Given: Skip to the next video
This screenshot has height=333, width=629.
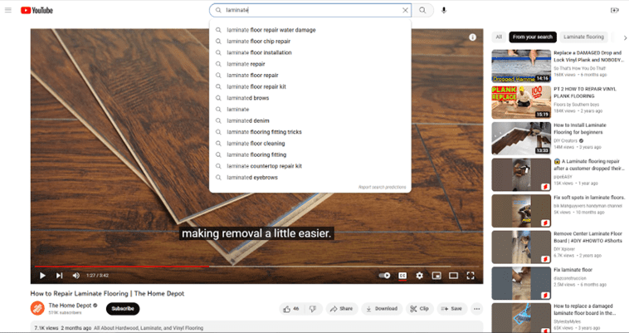Looking at the screenshot, I should [x=59, y=275].
